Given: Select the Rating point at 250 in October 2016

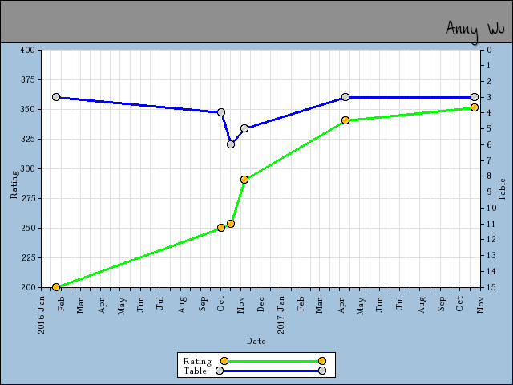Looking at the screenshot, I should (221, 228).
